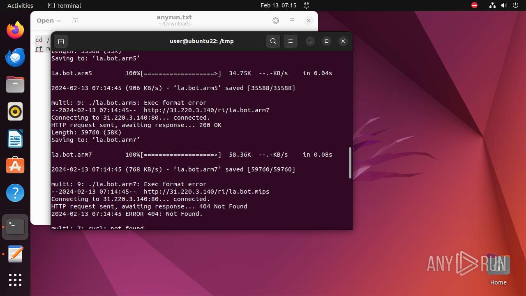The height and width of the screenshot is (296, 526).
Task: Open text editor hamburger menu
Action: (292, 21)
